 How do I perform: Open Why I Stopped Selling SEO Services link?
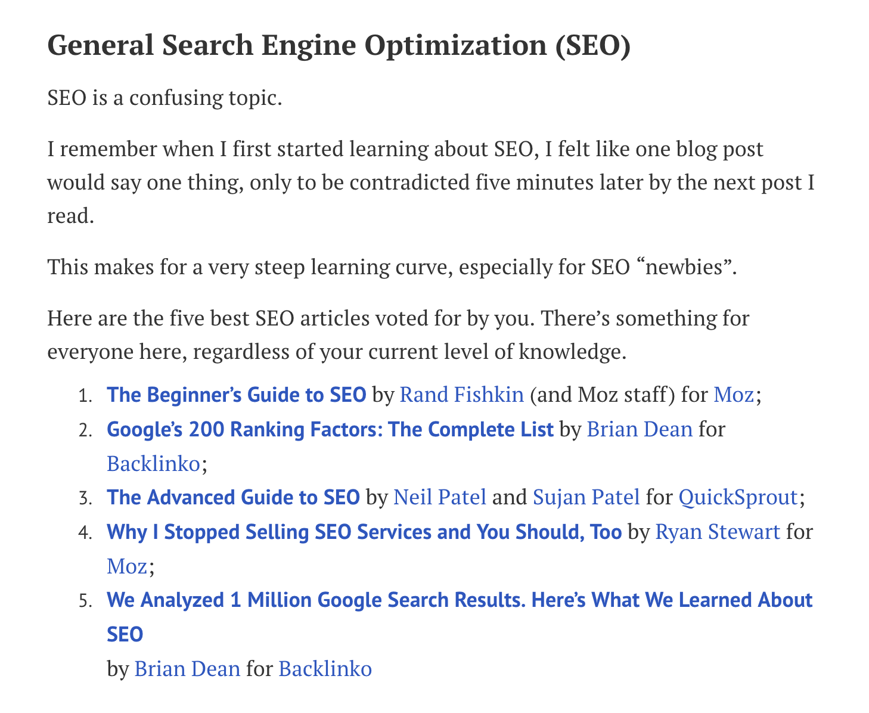(364, 532)
